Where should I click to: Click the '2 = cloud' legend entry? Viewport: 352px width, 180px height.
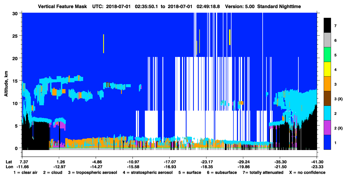point(53,172)
